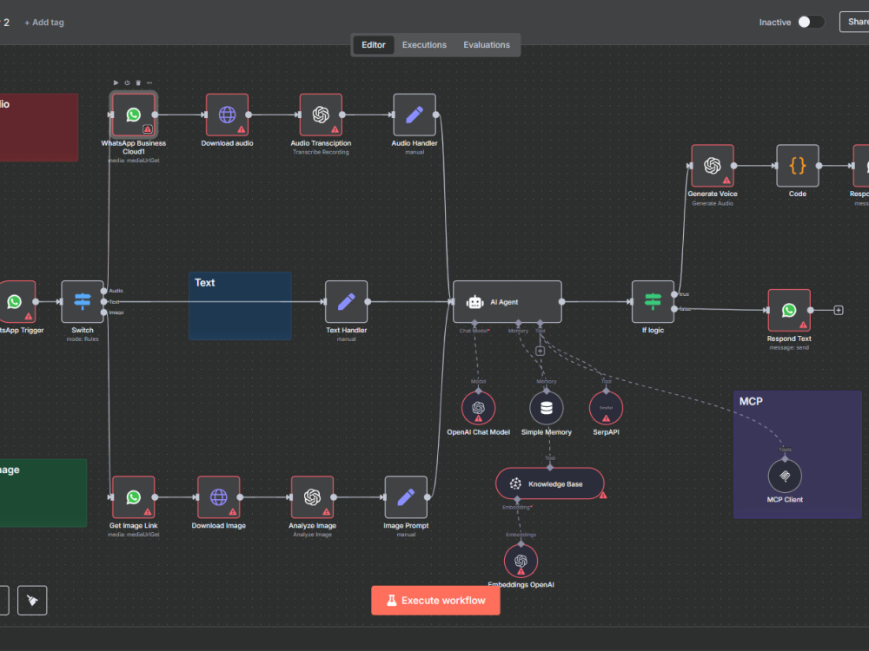869x651 pixels.
Task: Delete WhatsApp Business Cloud1 node with its trash icon
Action: (138, 82)
